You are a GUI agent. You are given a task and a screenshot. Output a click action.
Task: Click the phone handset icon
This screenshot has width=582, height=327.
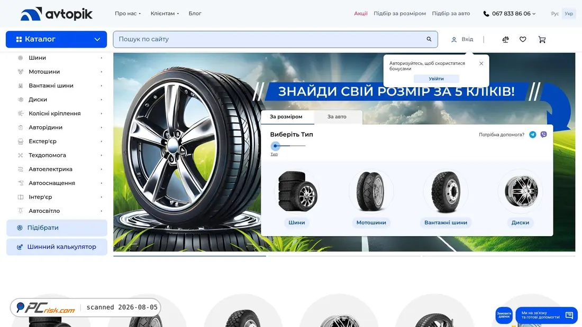[486, 14]
